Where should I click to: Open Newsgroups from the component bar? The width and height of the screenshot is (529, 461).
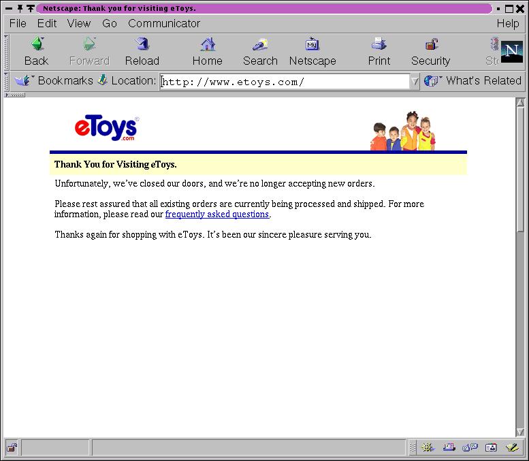[470, 447]
